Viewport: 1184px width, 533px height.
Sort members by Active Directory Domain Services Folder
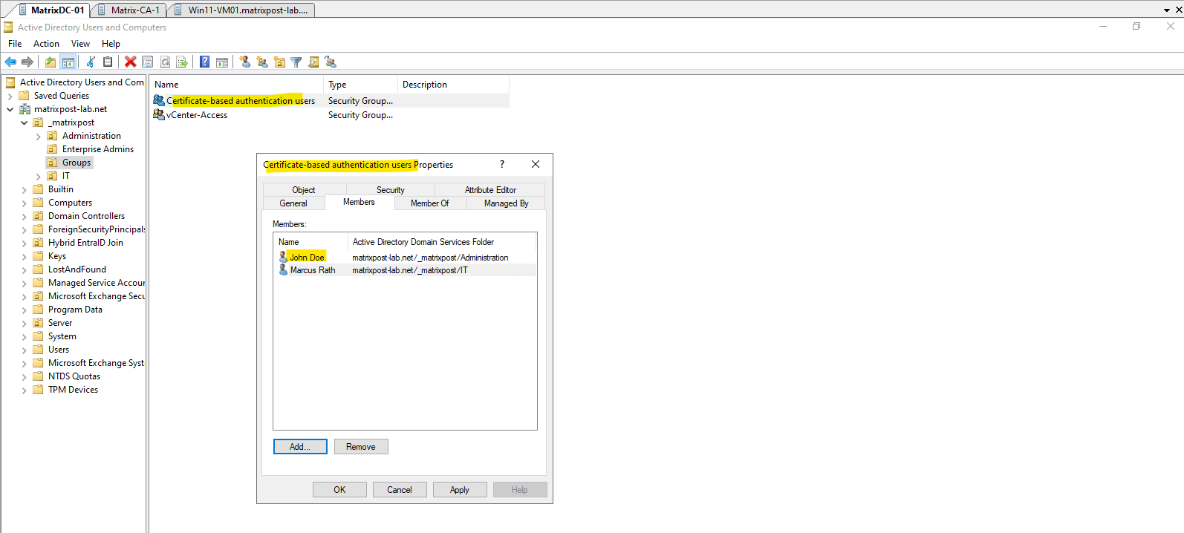point(442,242)
